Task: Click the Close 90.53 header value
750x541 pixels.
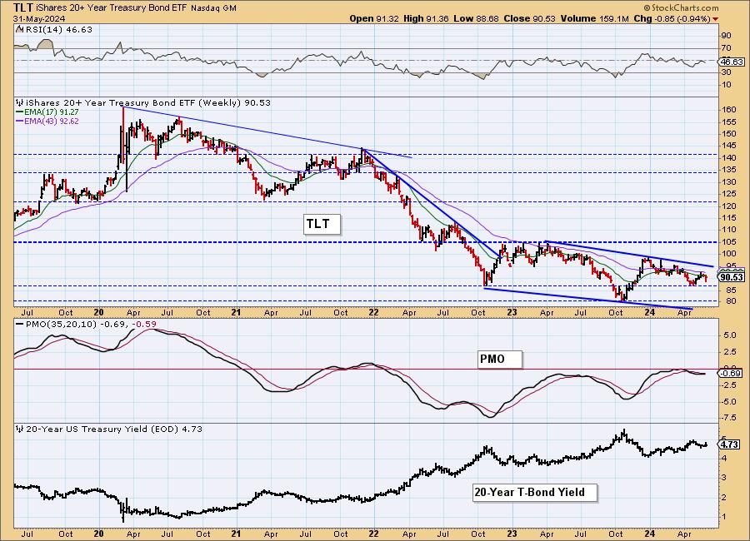Action: 529,18
